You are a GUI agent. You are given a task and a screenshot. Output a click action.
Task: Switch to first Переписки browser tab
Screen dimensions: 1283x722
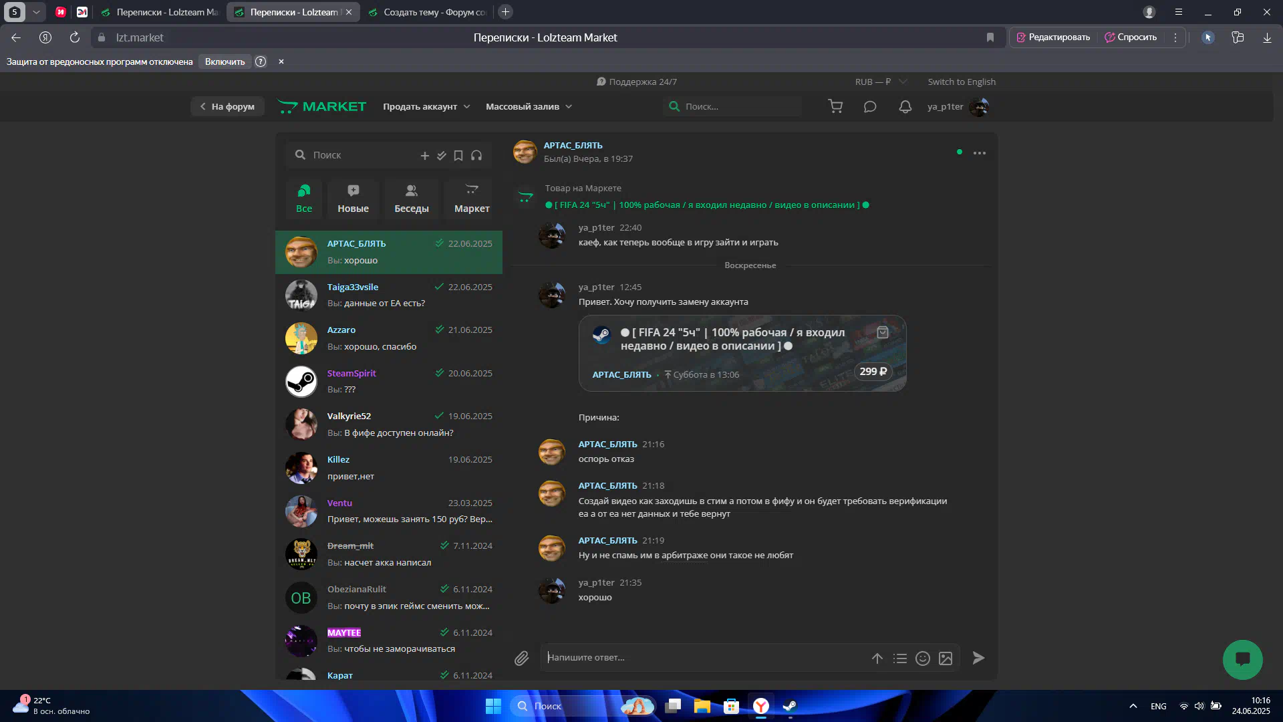[x=160, y=12]
